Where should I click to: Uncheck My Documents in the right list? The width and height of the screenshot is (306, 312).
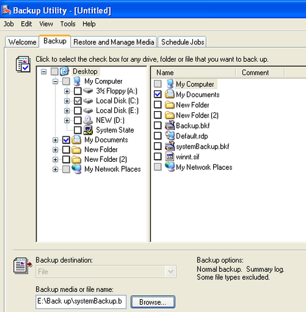pos(158,94)
